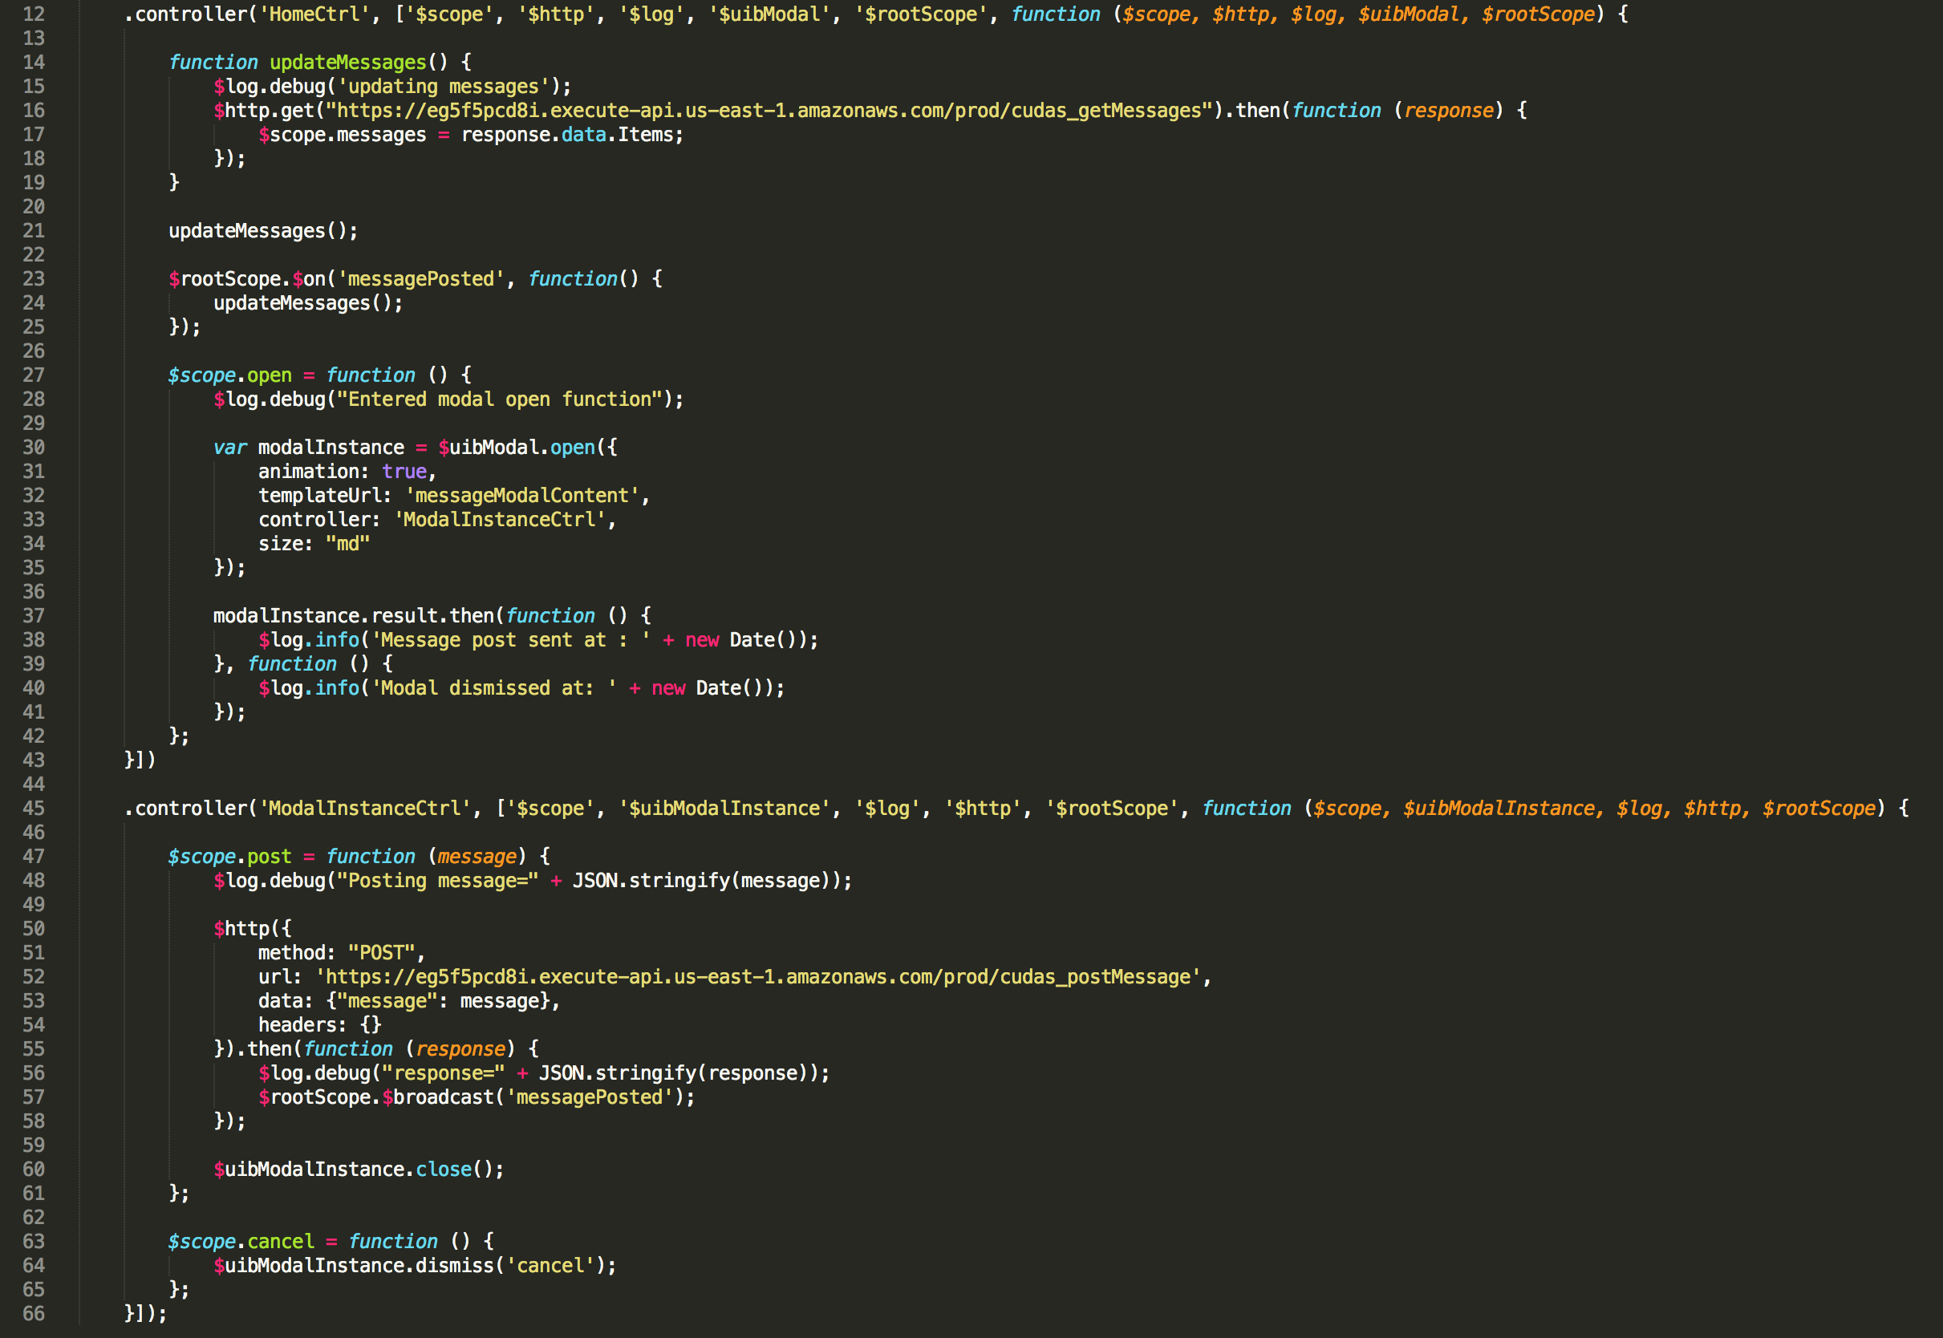Click 'messageModalContent' templateUrl string

coord(522,496)
